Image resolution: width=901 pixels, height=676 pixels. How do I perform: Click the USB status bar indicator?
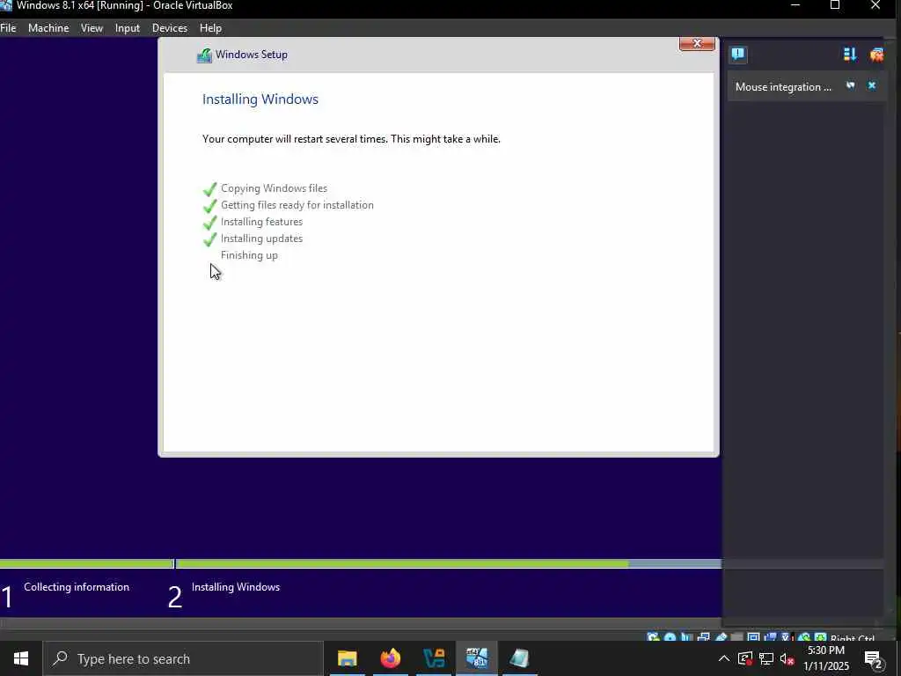pos(721,637)
